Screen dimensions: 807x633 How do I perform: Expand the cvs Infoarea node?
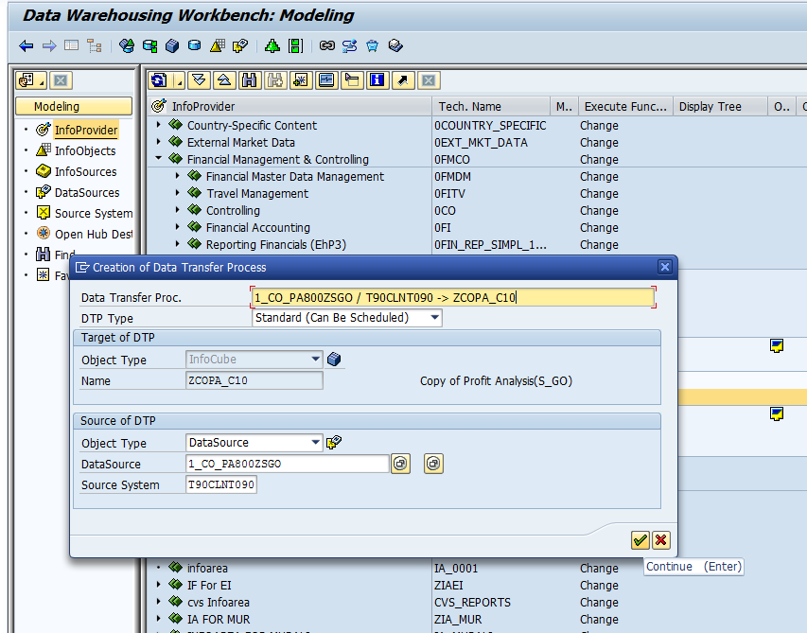[159, 602]
